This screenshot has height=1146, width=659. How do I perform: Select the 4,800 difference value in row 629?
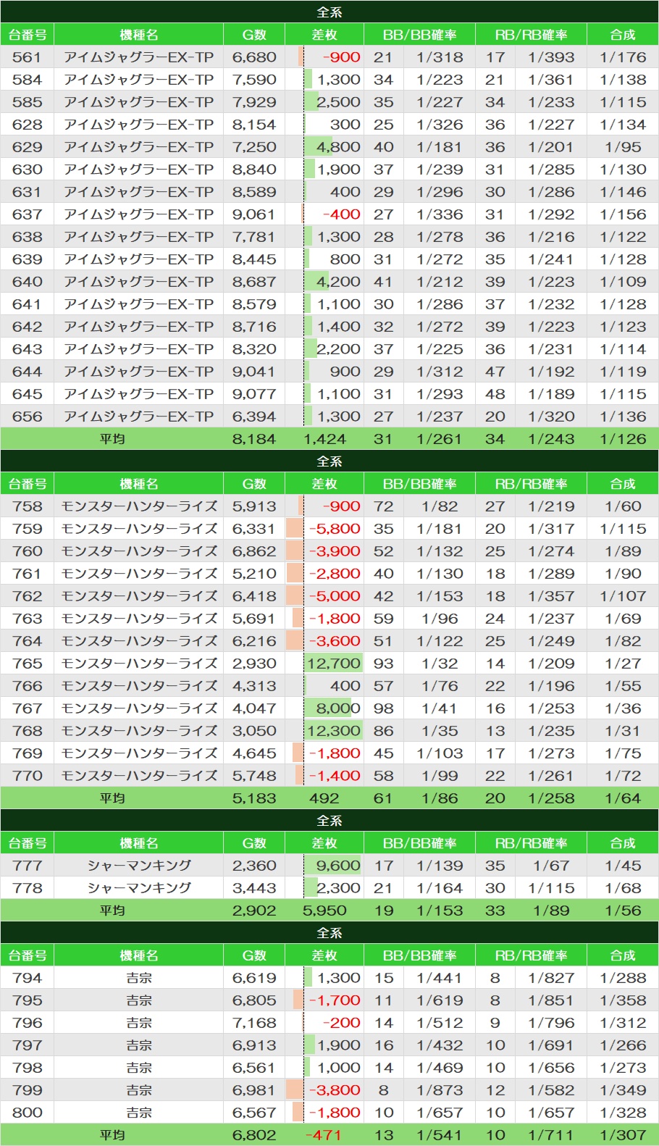(x=338, y=147)
